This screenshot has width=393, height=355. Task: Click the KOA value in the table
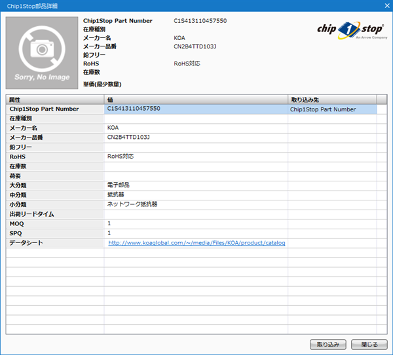113,128
